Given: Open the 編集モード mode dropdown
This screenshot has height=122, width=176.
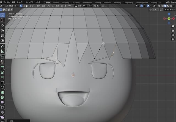Looking at the screenshot, I should (12, 5).
